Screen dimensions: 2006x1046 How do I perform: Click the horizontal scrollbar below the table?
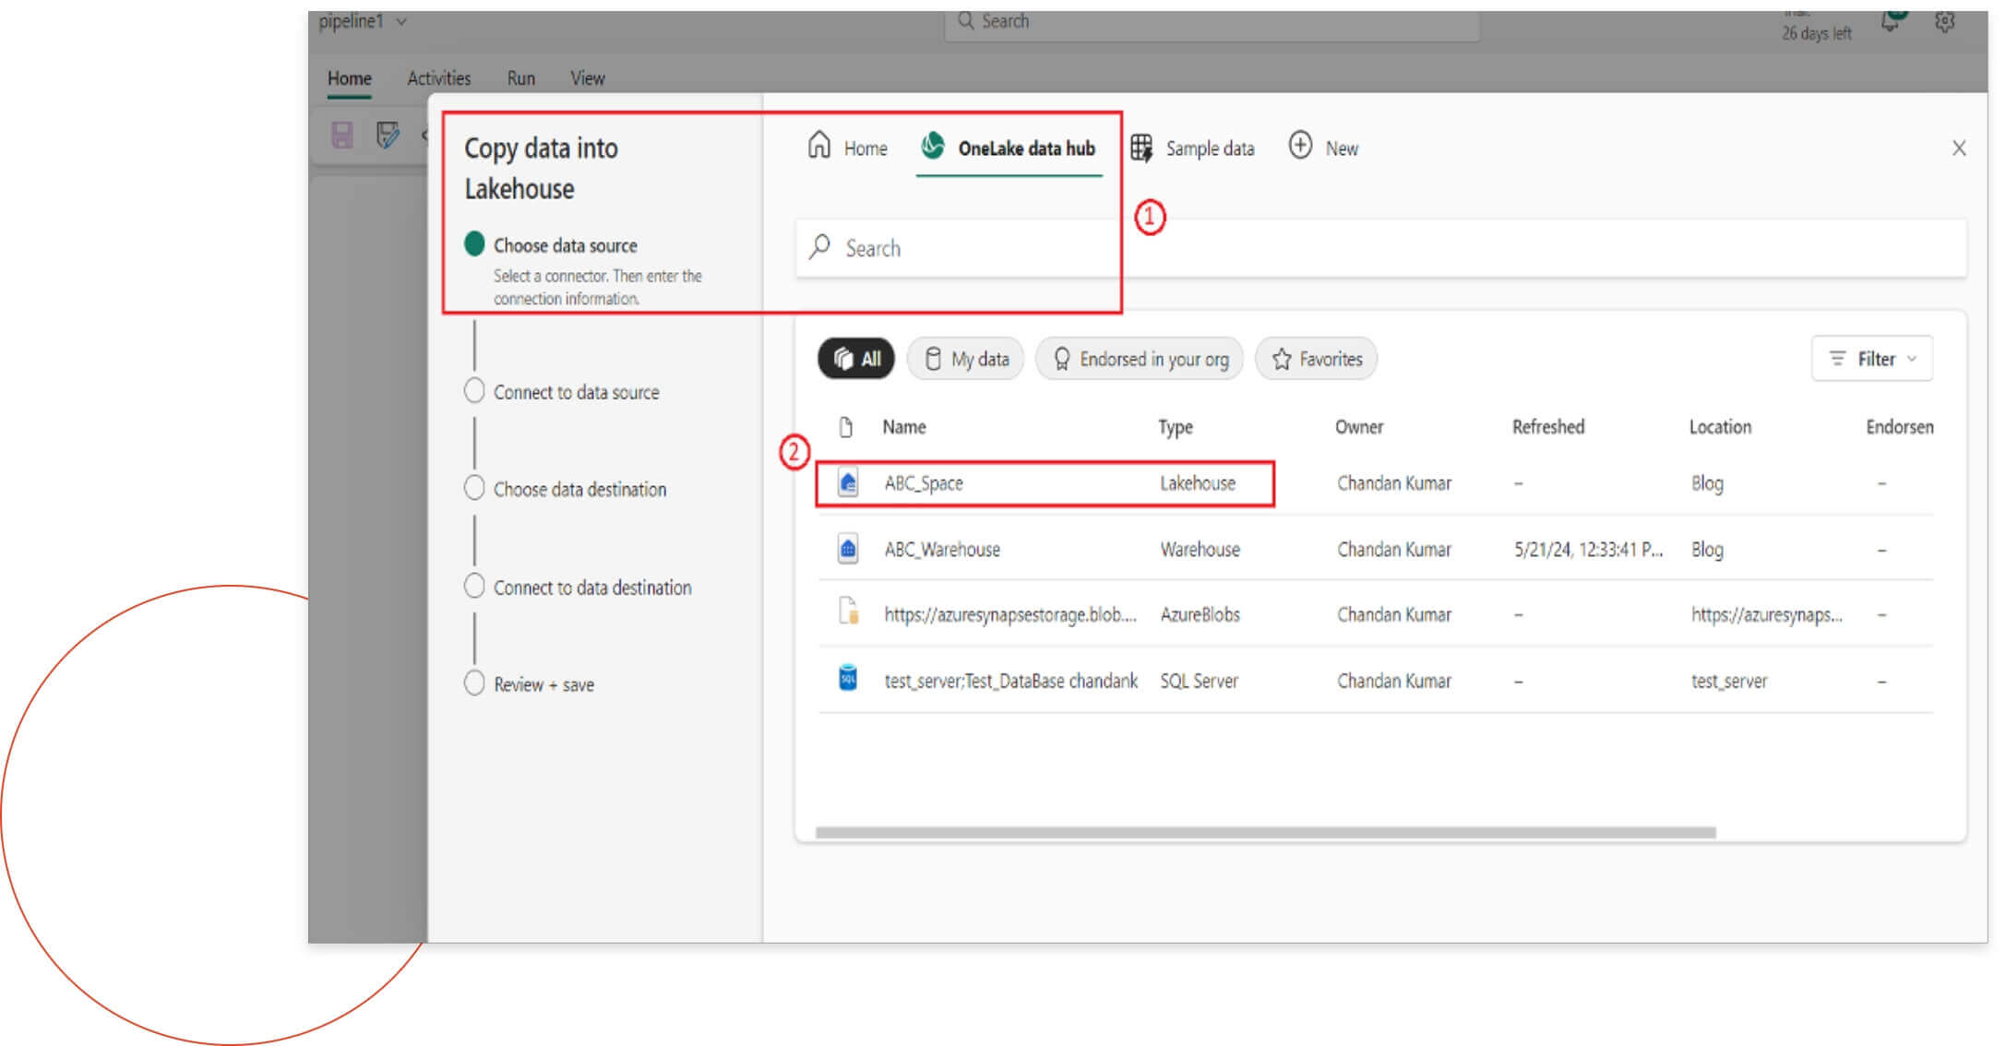point(1266,832)
